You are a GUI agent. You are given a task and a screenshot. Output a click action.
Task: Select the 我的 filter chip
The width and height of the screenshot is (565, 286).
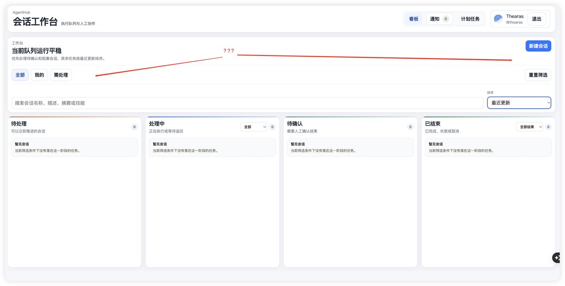(39, 75)
